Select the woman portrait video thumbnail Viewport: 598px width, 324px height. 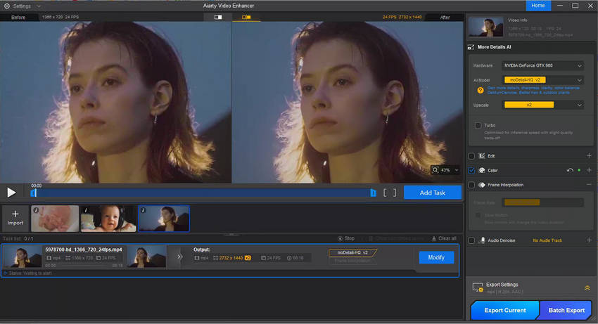(164, 219)
